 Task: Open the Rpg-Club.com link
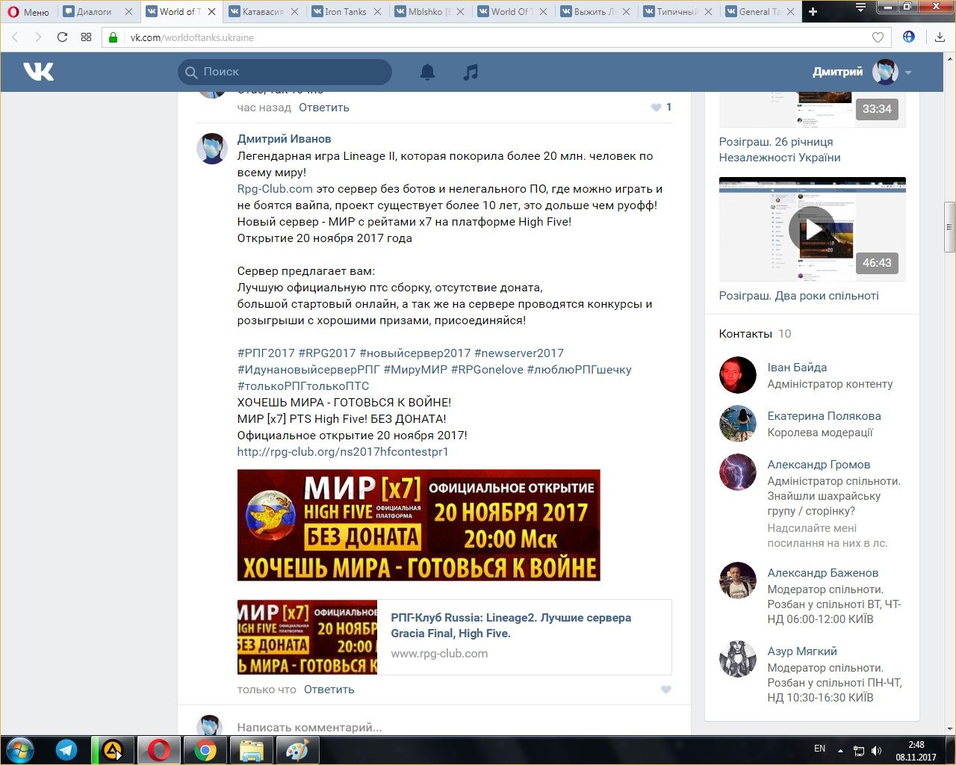coord(275,189)
